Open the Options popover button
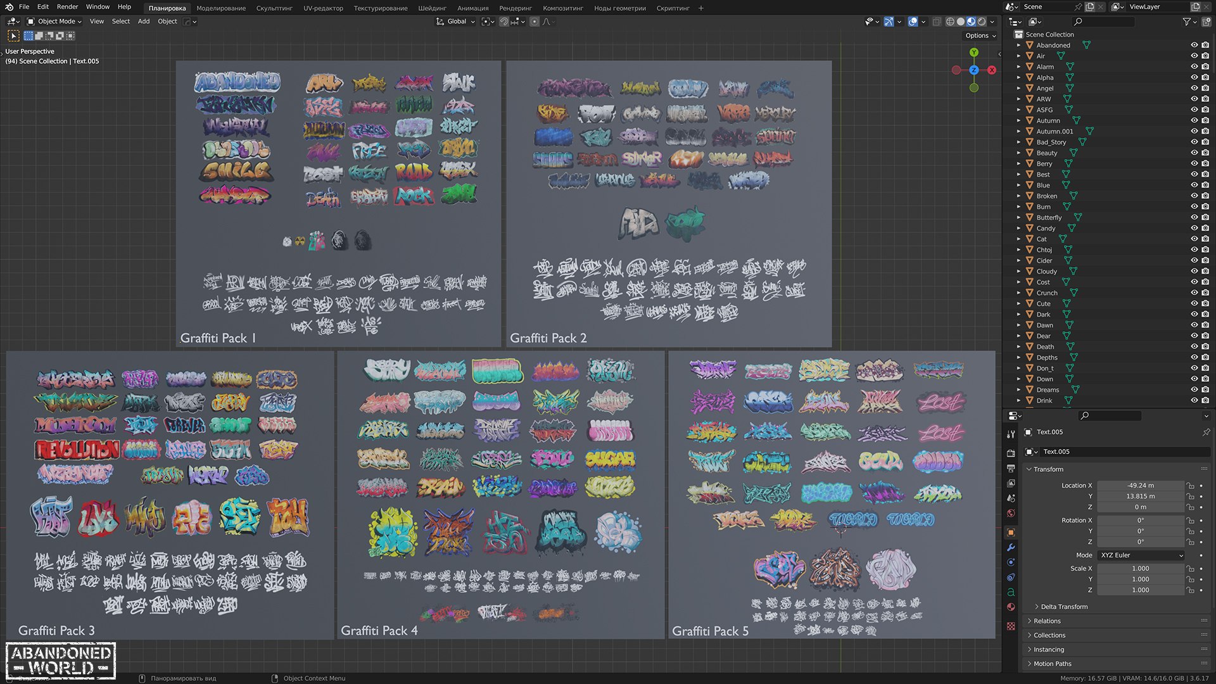 pos(980,36)
